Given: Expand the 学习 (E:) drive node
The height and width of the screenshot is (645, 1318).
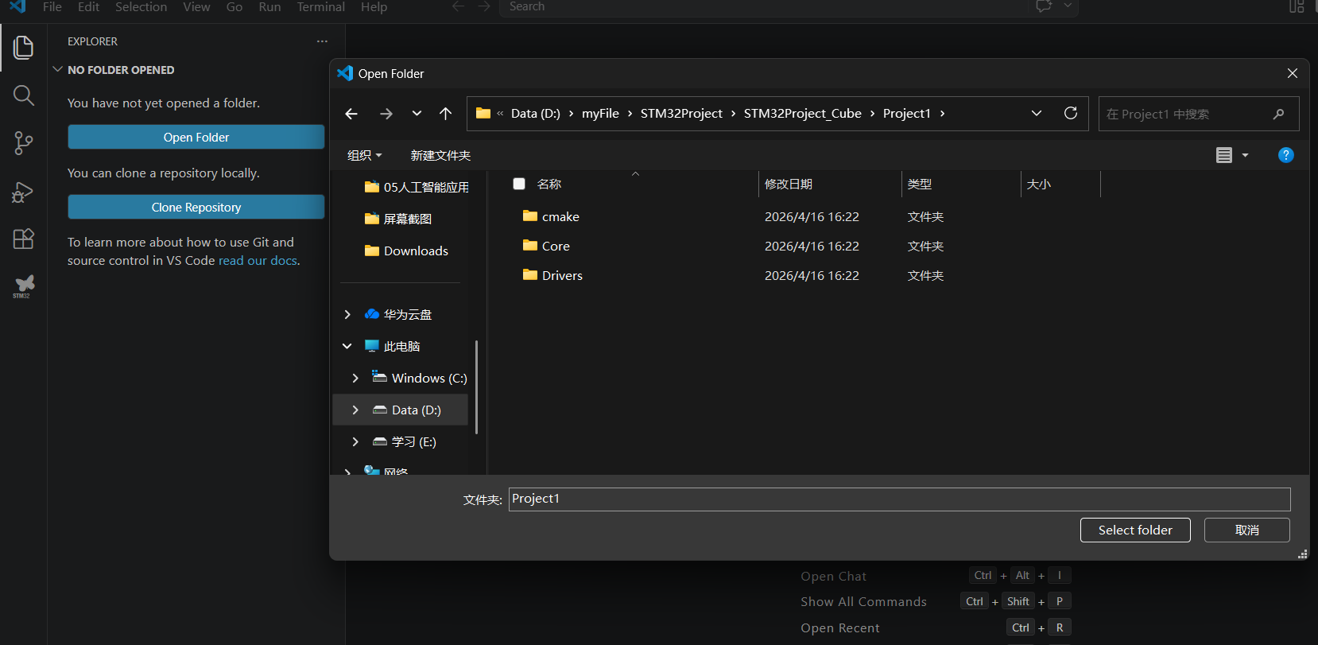Looking at the screenshot, I should [x=355, y=441].
